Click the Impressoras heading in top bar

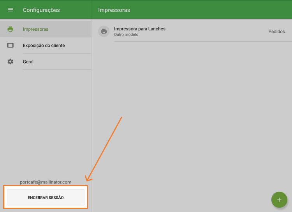click(x=114, y=10)
